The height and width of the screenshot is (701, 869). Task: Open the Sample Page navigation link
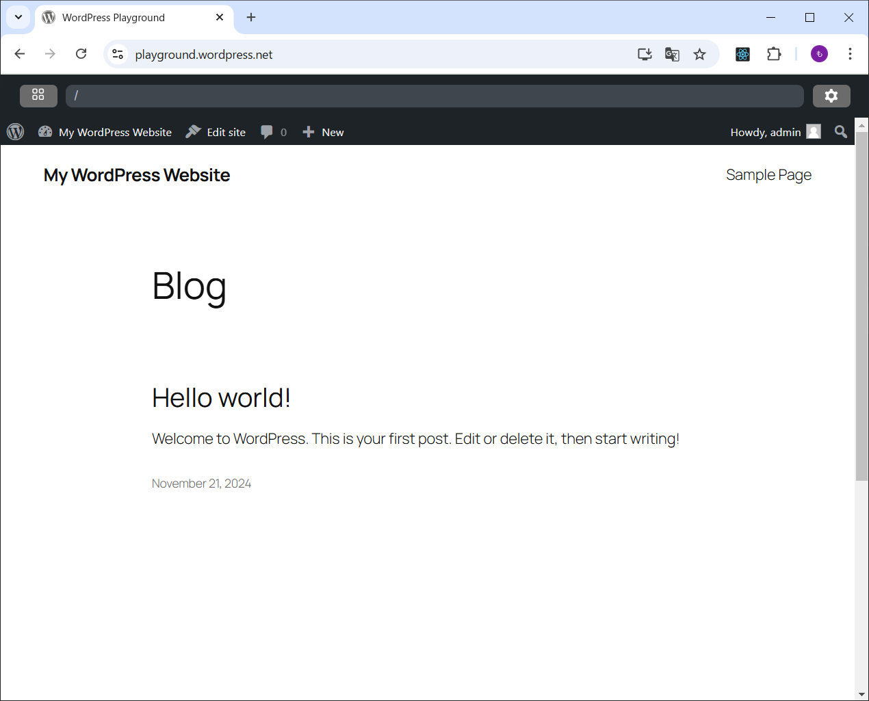click(x=768, y=175)
